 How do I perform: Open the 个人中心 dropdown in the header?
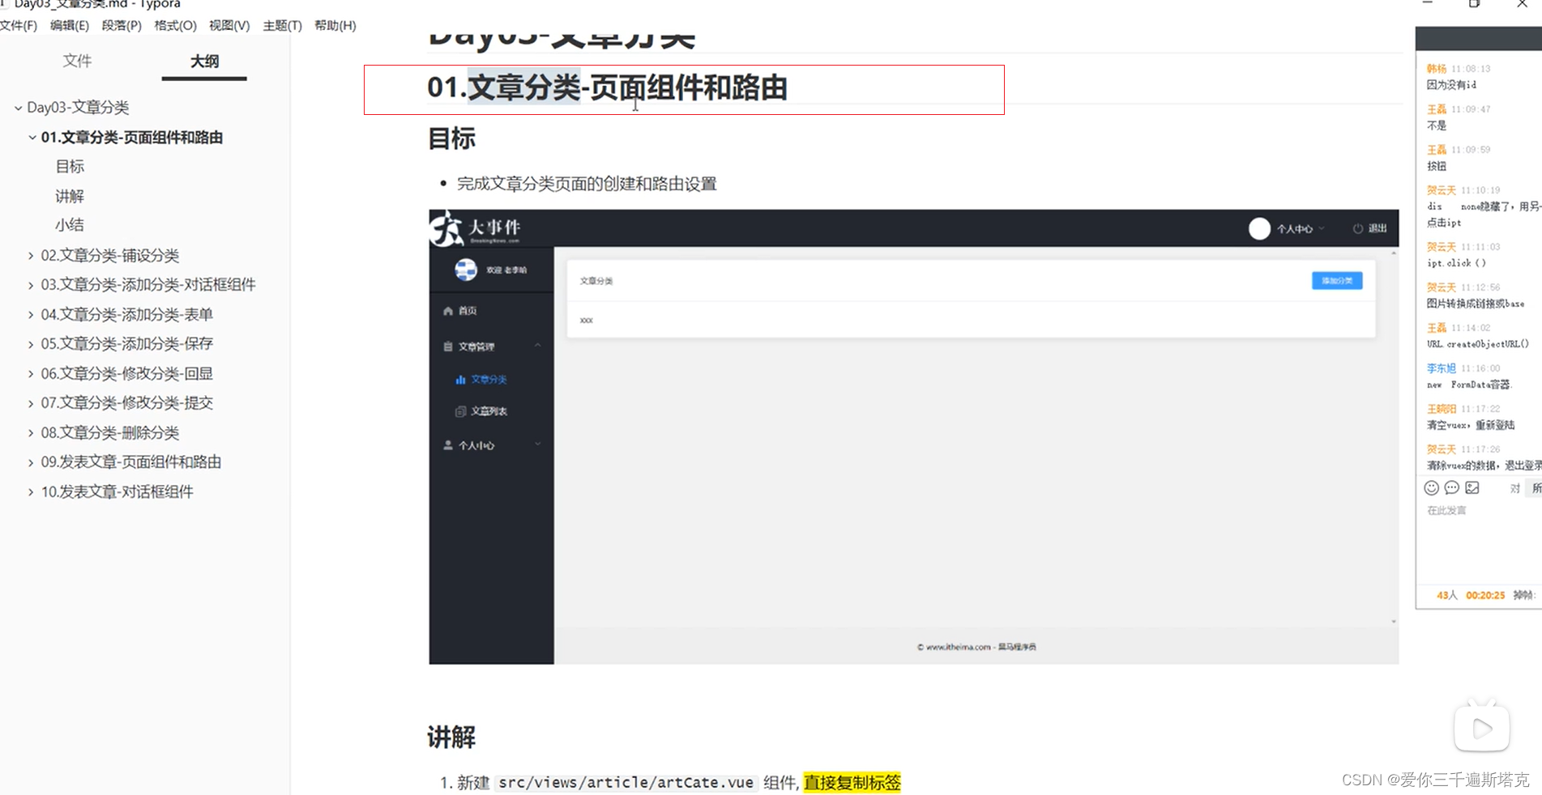click(1301, 229)
